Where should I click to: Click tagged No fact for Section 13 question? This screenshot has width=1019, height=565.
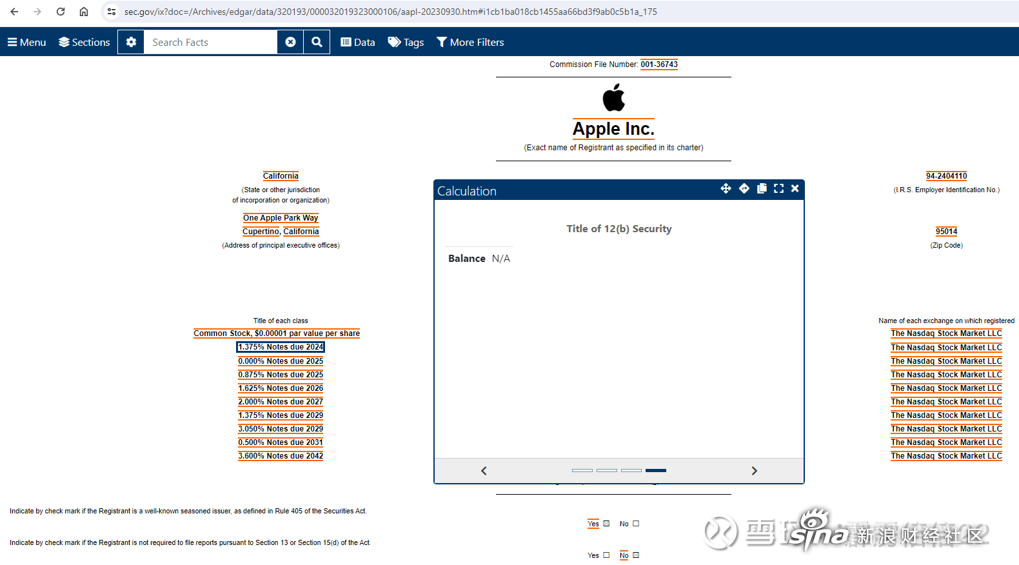[x=624, y=555]
